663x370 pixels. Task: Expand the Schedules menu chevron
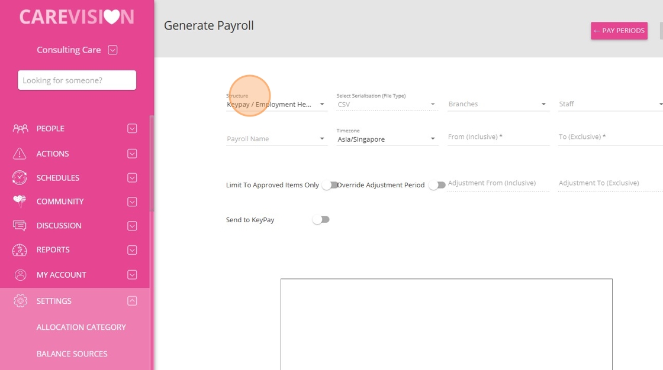coord(132,178)
